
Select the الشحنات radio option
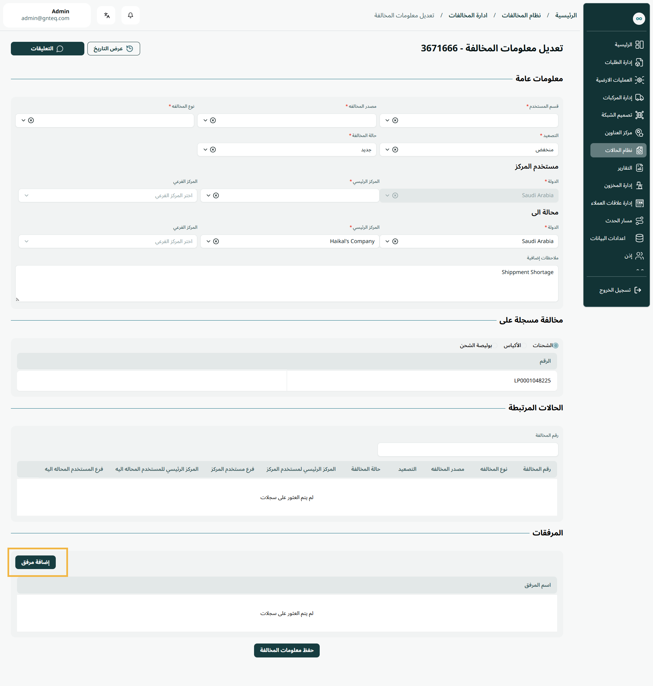click(555, 345)
